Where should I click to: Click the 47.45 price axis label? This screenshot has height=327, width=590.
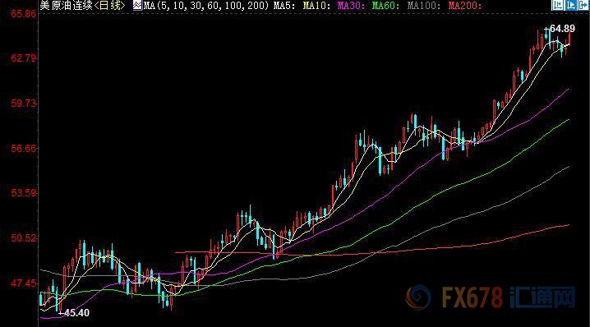(24, 283)
